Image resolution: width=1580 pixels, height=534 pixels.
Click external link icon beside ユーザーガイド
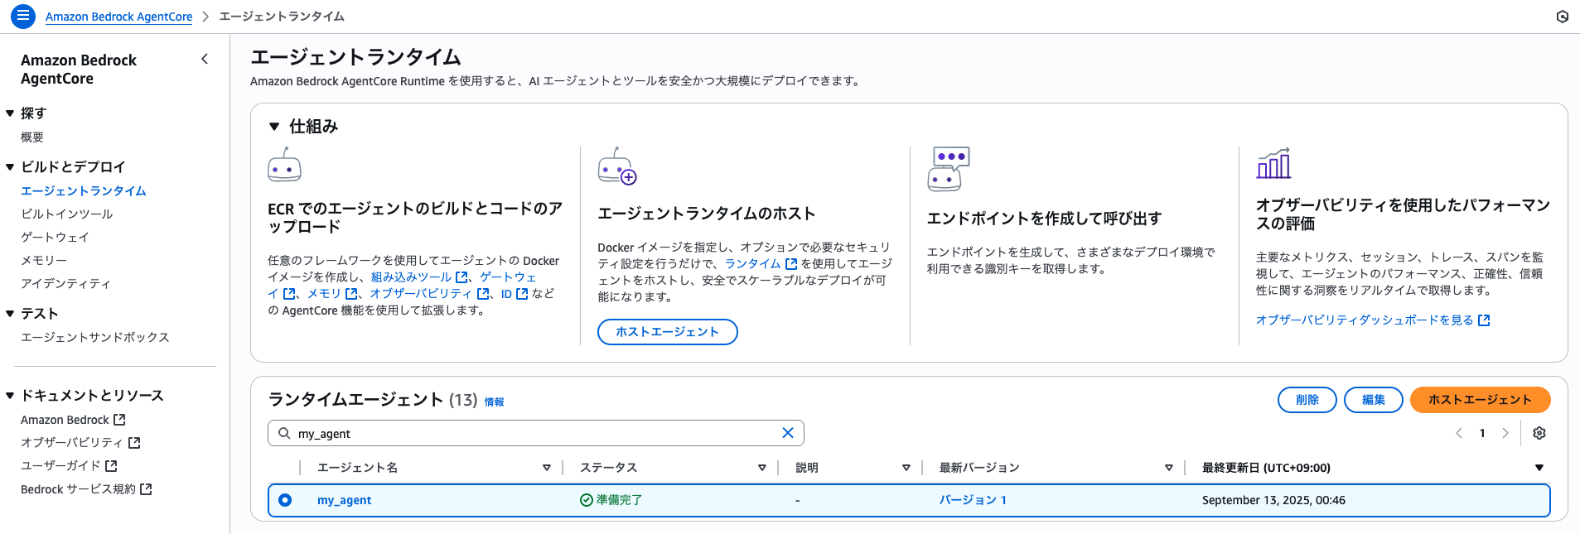111,466
